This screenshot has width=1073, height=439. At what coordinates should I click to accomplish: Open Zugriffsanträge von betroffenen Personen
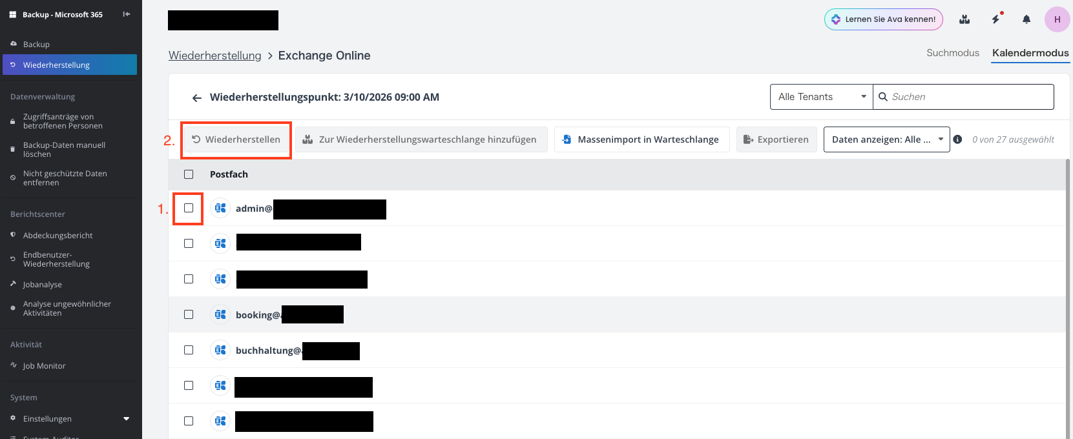(63, 121)
